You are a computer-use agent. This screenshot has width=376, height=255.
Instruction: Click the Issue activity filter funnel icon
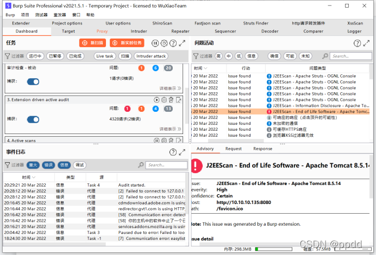[196, 56]
